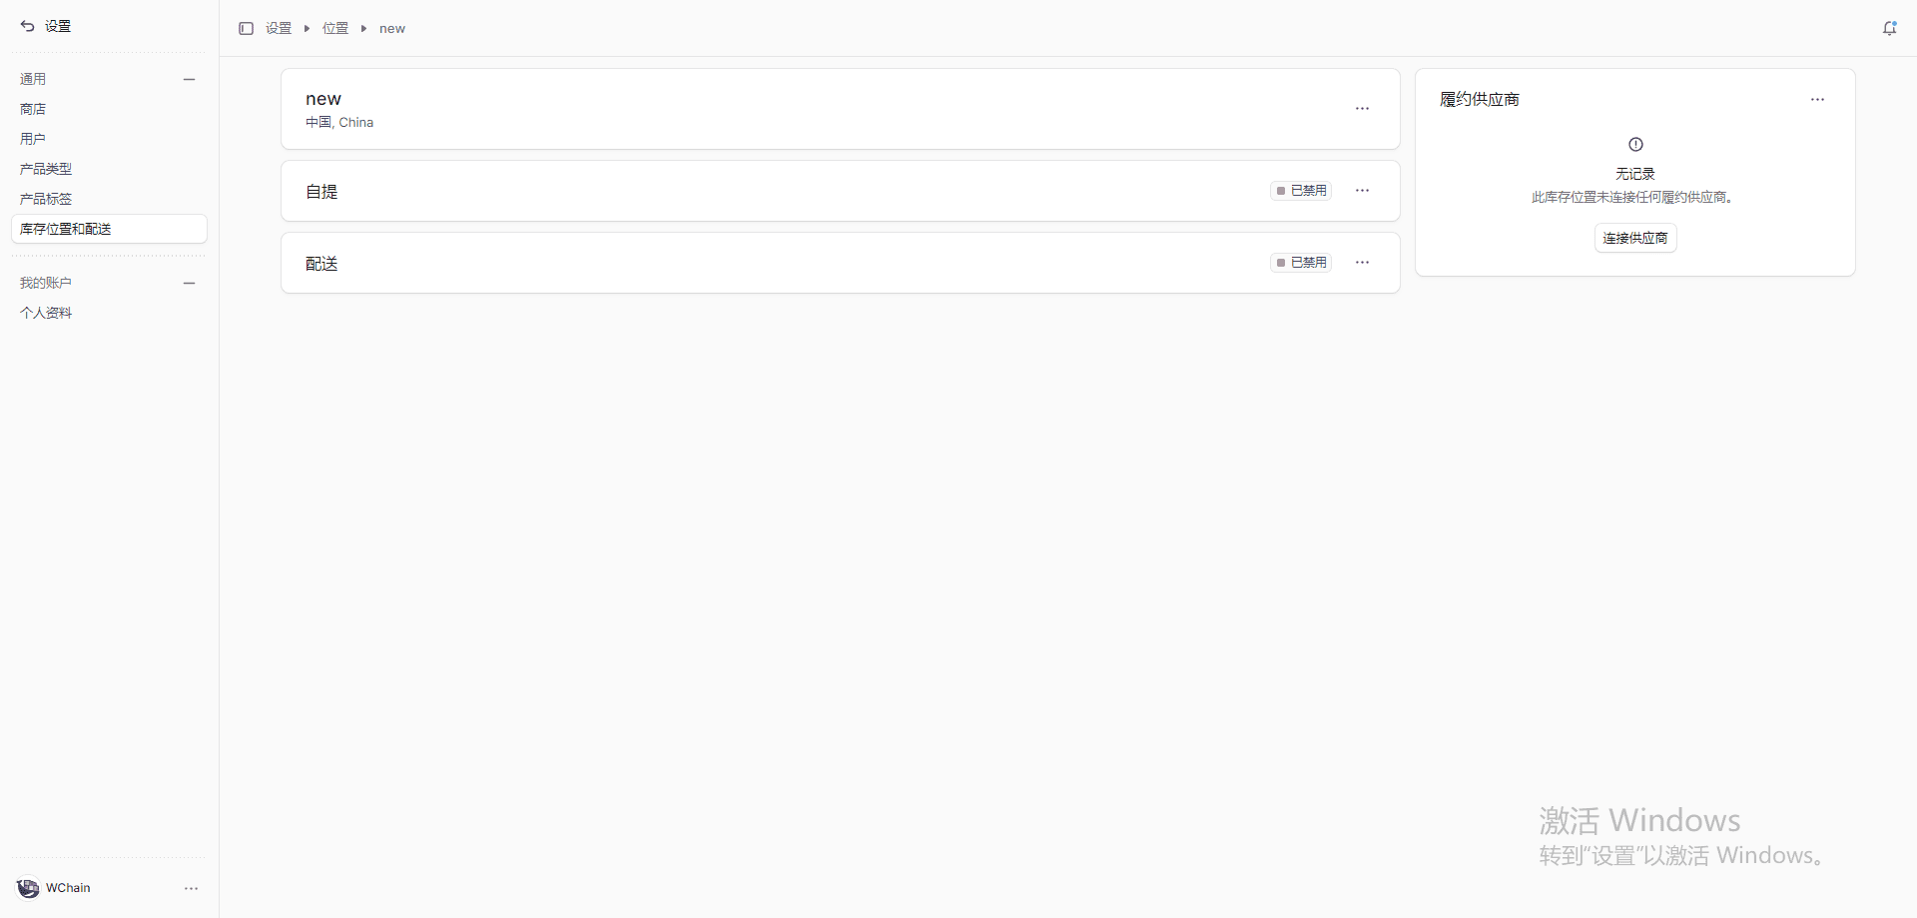This screenshot has height=918, width=1917.
Task: Go to 产品类型 settings
Action: [x=46, y=169]
